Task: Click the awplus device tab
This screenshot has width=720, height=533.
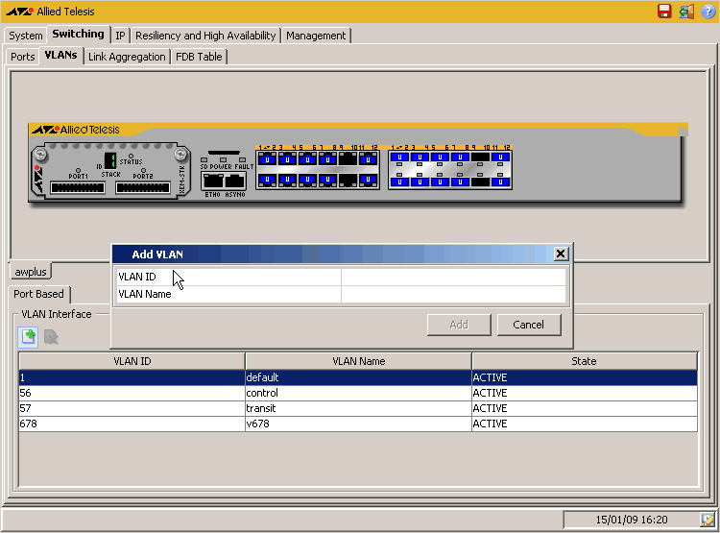Action: pos(31,272)
